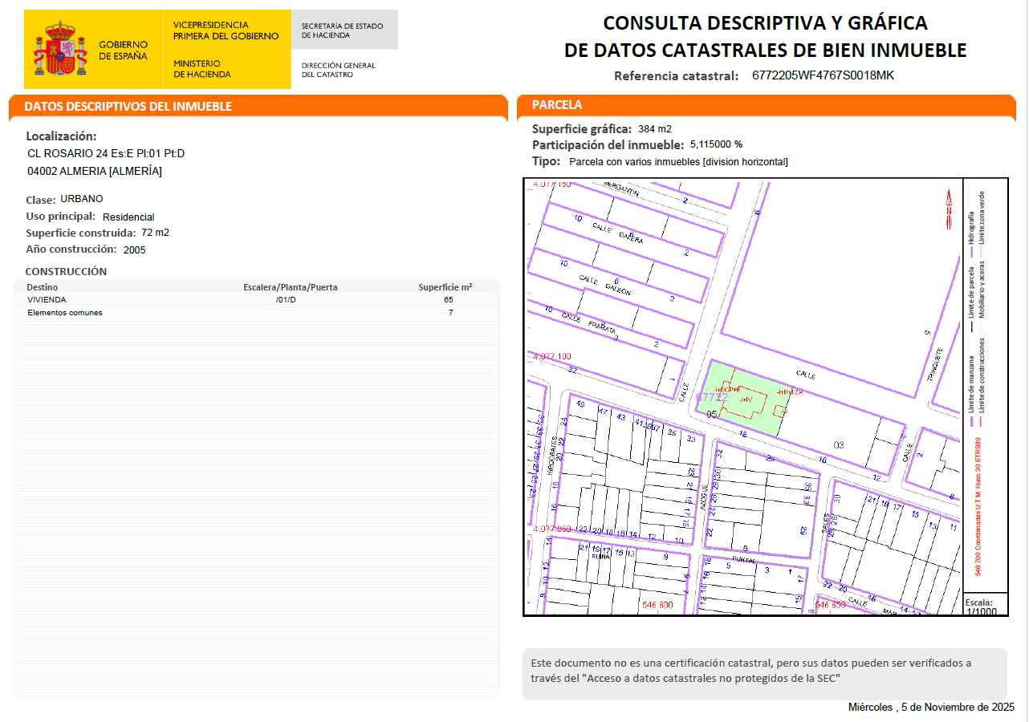Click the 'Destino' column header
This screenshot has height=722, width=1029.
[x=43, y=287]
